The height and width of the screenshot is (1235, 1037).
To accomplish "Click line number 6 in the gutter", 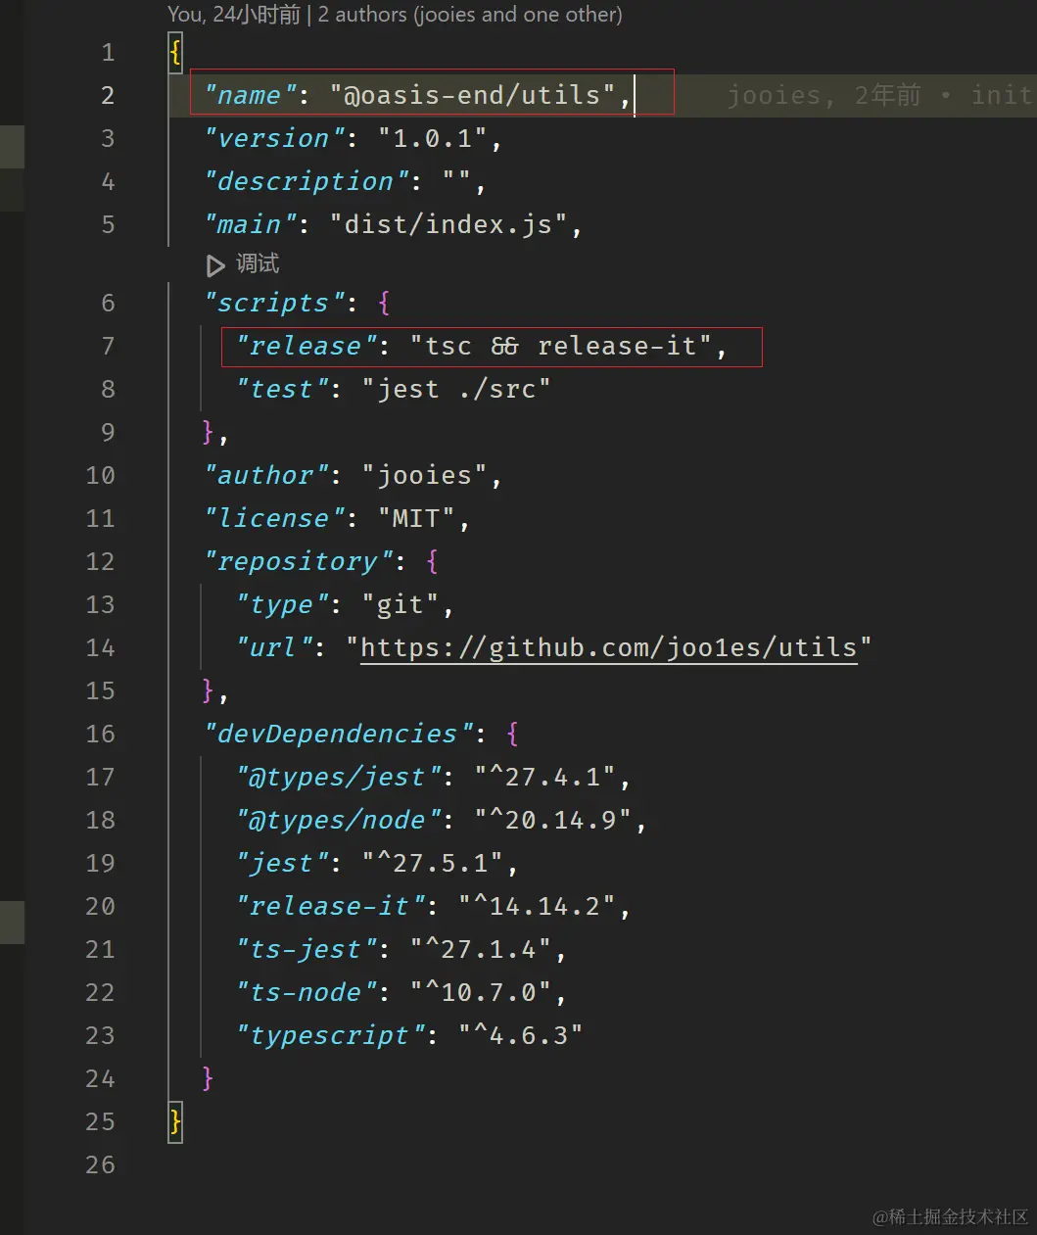I will click(x=108, y=303).
